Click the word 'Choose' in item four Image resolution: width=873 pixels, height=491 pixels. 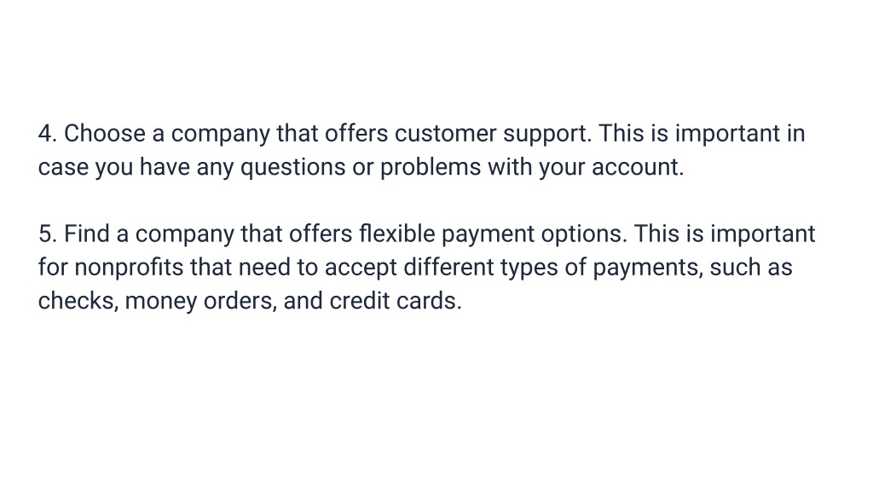click(x=105, y=134)
